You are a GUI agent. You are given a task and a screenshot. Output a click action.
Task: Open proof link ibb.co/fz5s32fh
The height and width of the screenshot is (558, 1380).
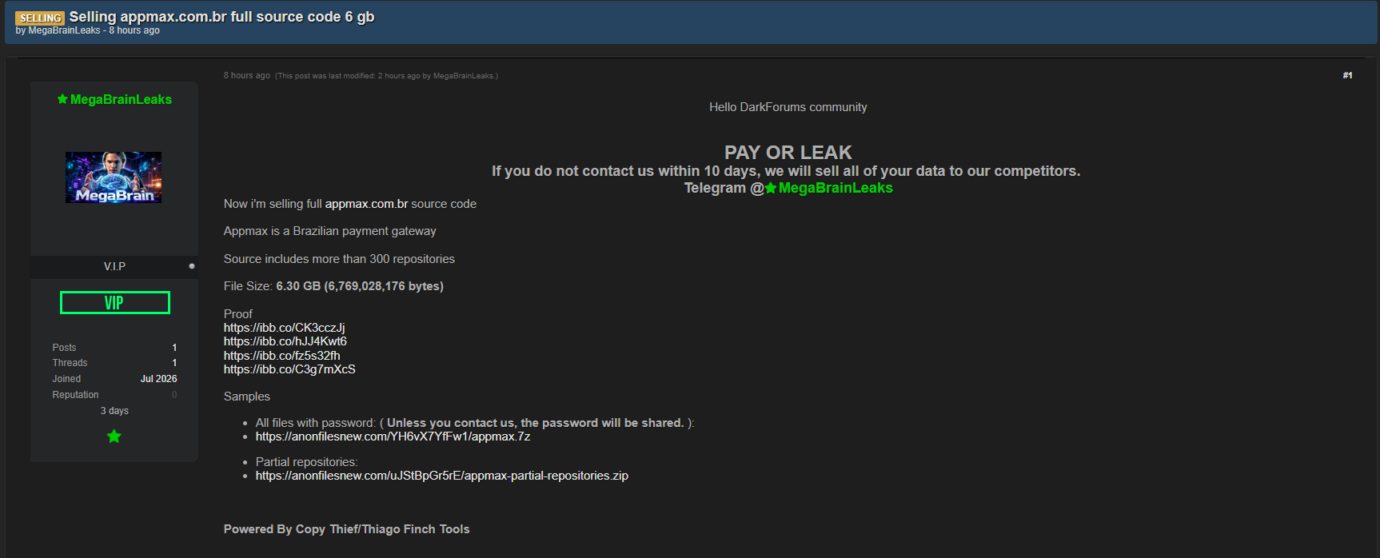click(281, 356)
